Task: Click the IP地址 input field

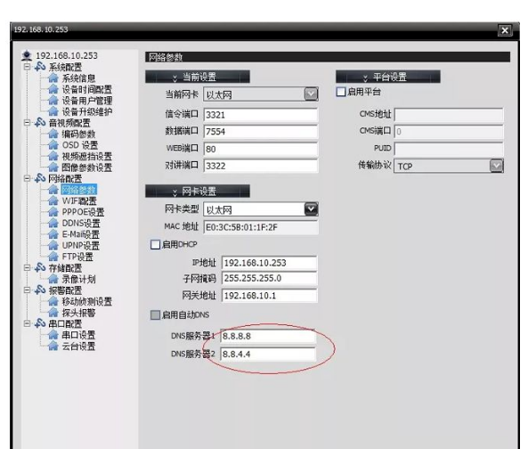Action: pyautogui.click(x=269, y=263)
